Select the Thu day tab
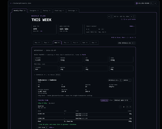 tap(66, 43)
